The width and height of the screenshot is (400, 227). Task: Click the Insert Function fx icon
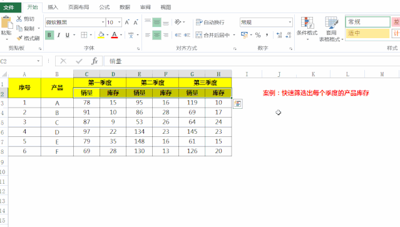95,61
